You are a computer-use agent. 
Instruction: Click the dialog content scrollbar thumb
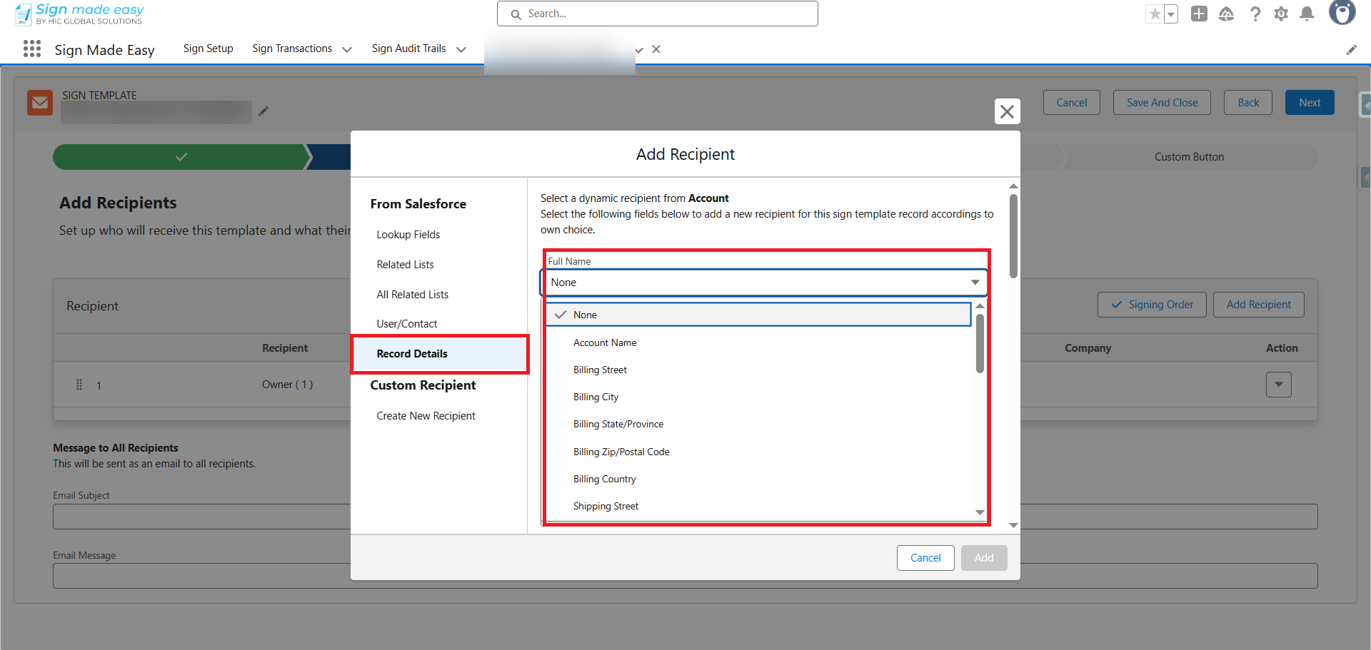pos(1013,236)
